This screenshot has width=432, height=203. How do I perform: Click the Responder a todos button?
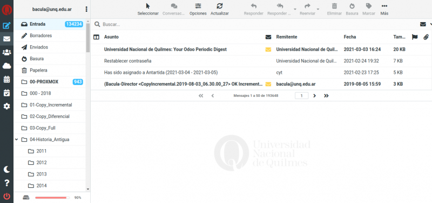(x=279, y=9)
